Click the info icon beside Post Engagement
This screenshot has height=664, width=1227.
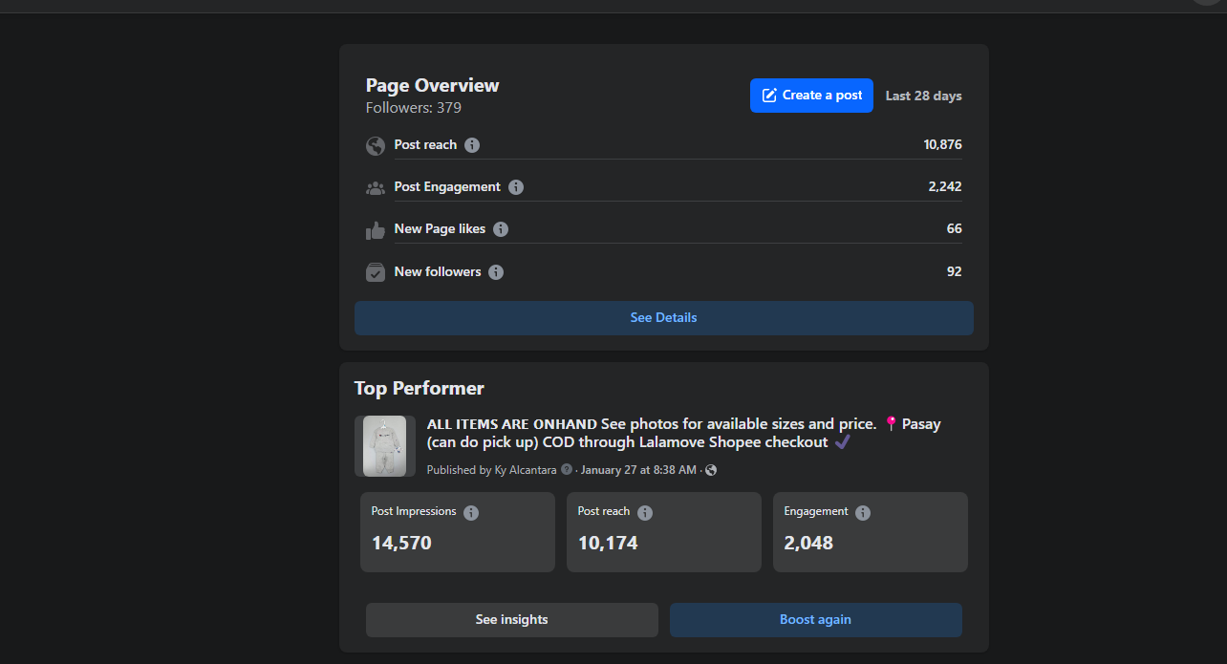pyautogui.click(x=516, y=187)
